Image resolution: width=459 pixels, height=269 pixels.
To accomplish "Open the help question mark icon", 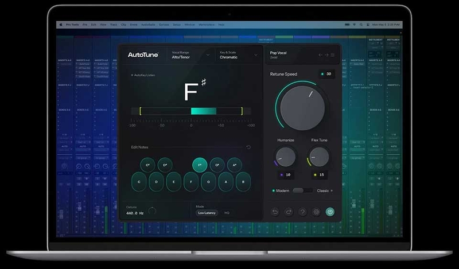I will point(302,212).
